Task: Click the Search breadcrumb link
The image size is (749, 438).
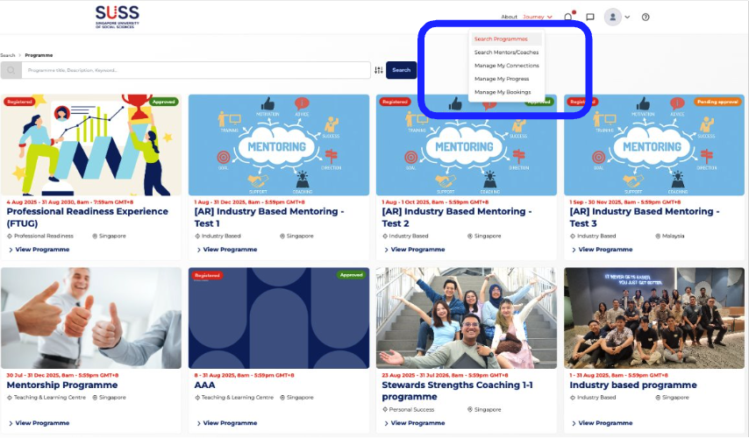Action: [x=8, y=55]
